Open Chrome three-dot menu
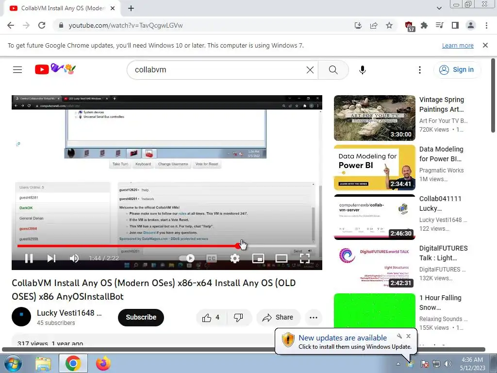 (x=486, y=25)
